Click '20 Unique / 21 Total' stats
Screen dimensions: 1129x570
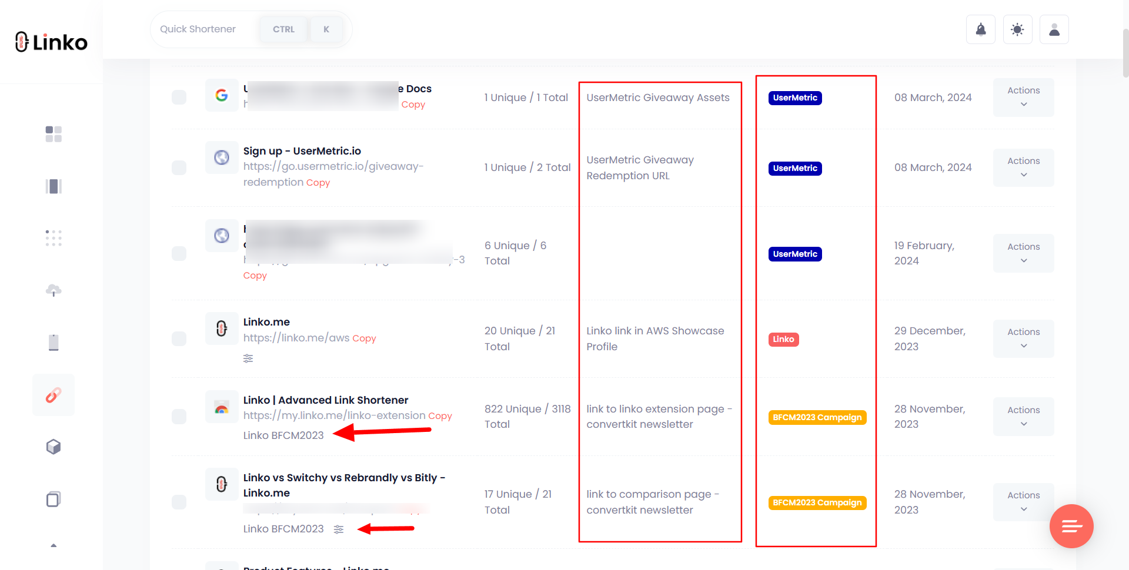(520, 338)
